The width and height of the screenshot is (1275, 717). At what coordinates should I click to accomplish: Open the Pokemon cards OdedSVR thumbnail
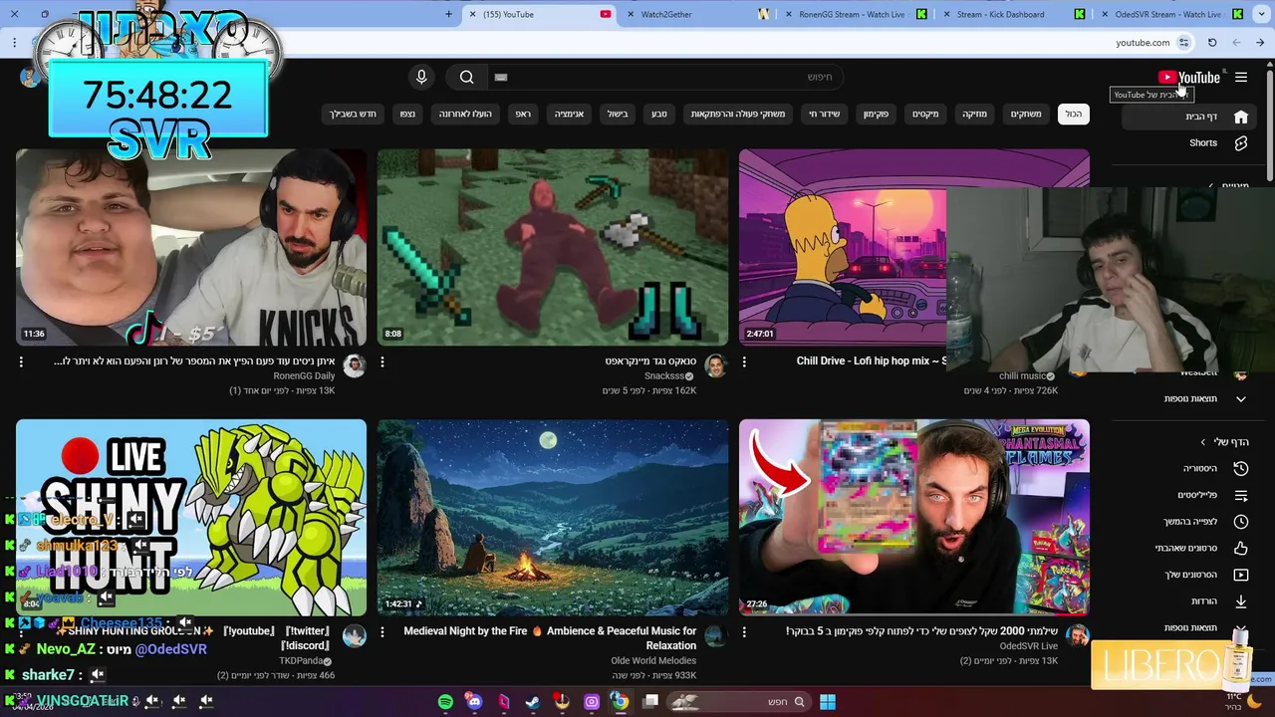914,517
